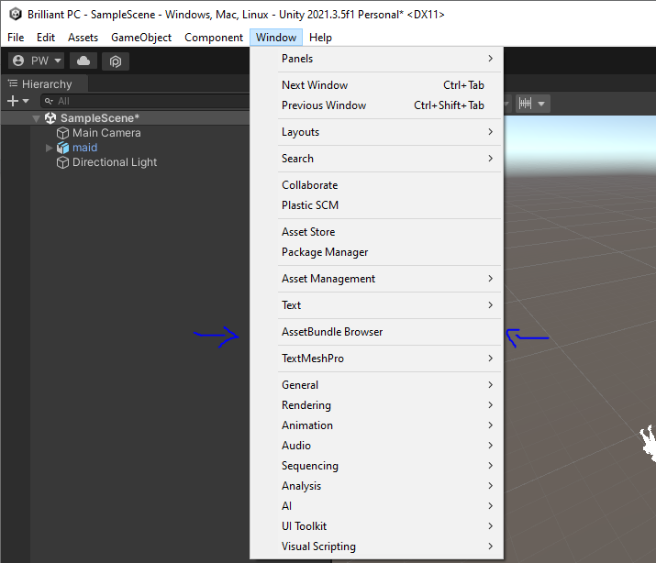Expand the AI submenu
This screenshot has width=656, height=563.
point(376,506)
